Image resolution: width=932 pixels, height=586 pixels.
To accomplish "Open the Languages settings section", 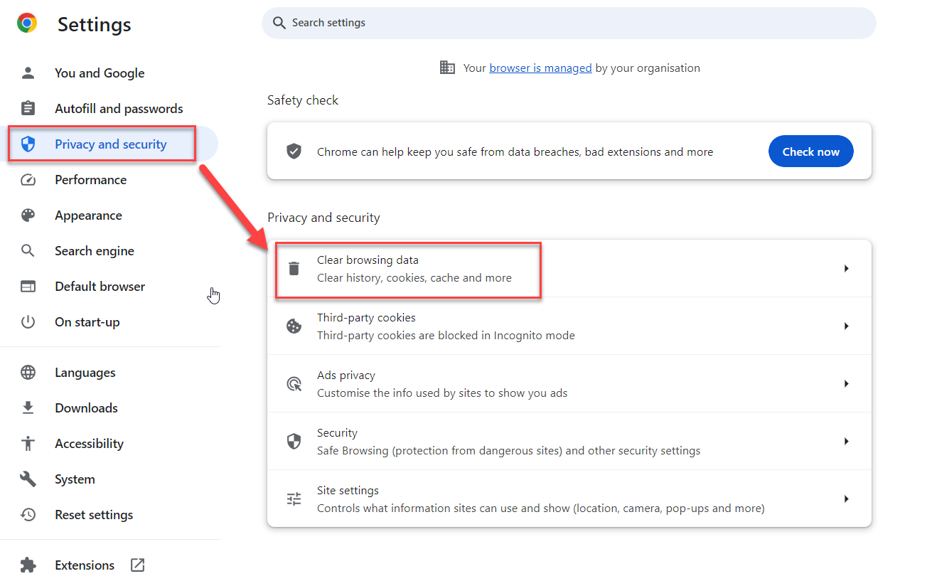I will 85,372.
